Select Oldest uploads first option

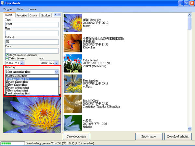click(x=32, y=91)
